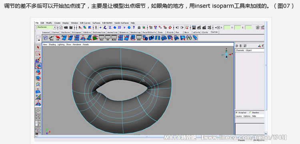300x144 pixels.
Task: Open the viewport Panels menu
Action: [x=86, y=45]
